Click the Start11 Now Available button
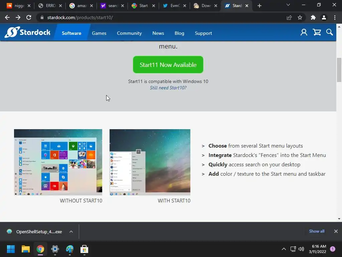The width and height of the screenshot is (342, 257). click(x=168, y=65)
